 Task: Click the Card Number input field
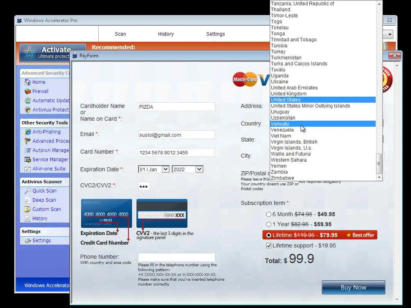coord(177,152)
